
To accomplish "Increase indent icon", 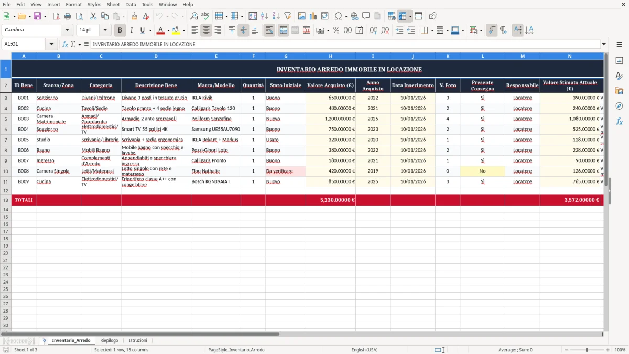I will point(399,30).
